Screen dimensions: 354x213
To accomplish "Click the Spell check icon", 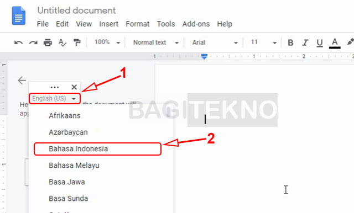I will (x=62, y=42).
